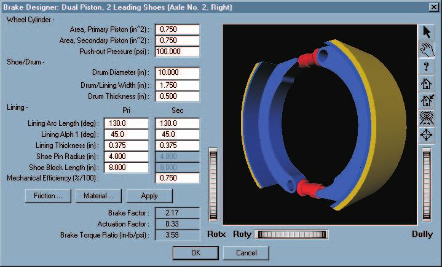Click the Drum Diameter field

[x=177, y=73]
